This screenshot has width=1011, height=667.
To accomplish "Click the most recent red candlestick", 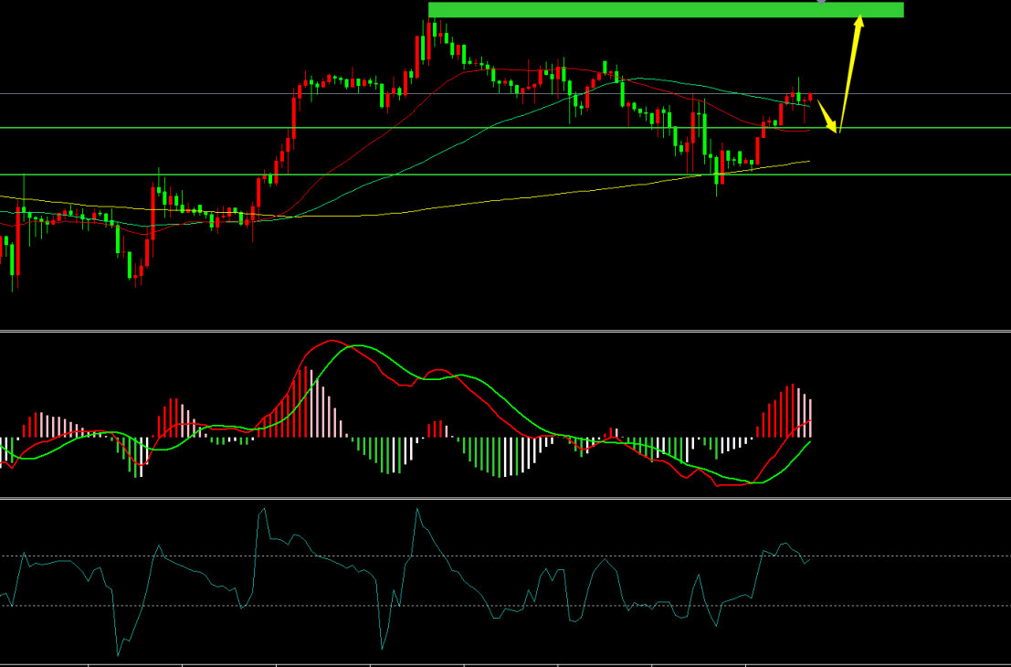I will point(810,97).
